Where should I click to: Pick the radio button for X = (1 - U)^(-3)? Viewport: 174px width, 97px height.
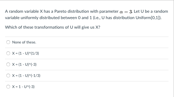[x=8, y=64]
